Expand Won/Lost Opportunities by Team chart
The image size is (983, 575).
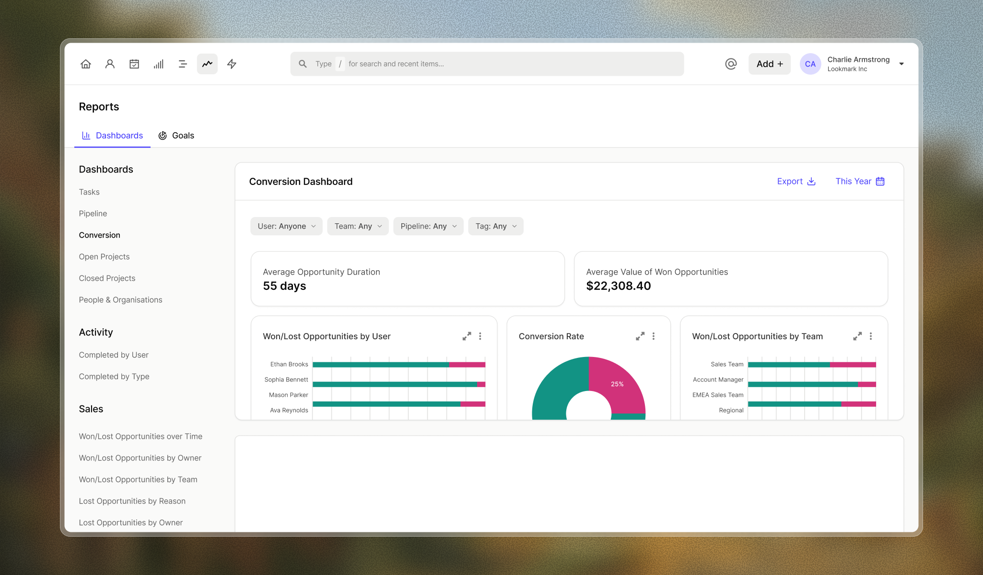(x=857, y=336)
